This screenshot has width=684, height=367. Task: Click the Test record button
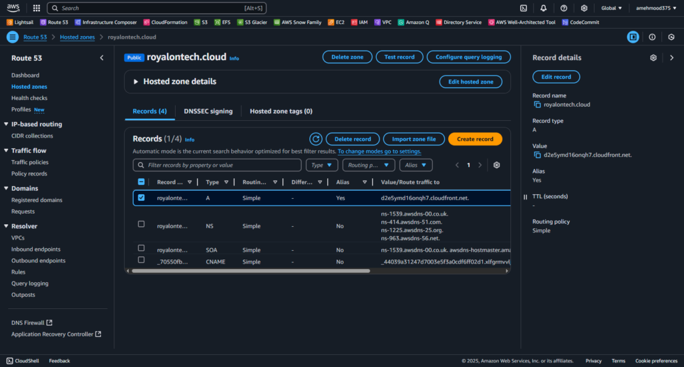click(x=399, y=57)
